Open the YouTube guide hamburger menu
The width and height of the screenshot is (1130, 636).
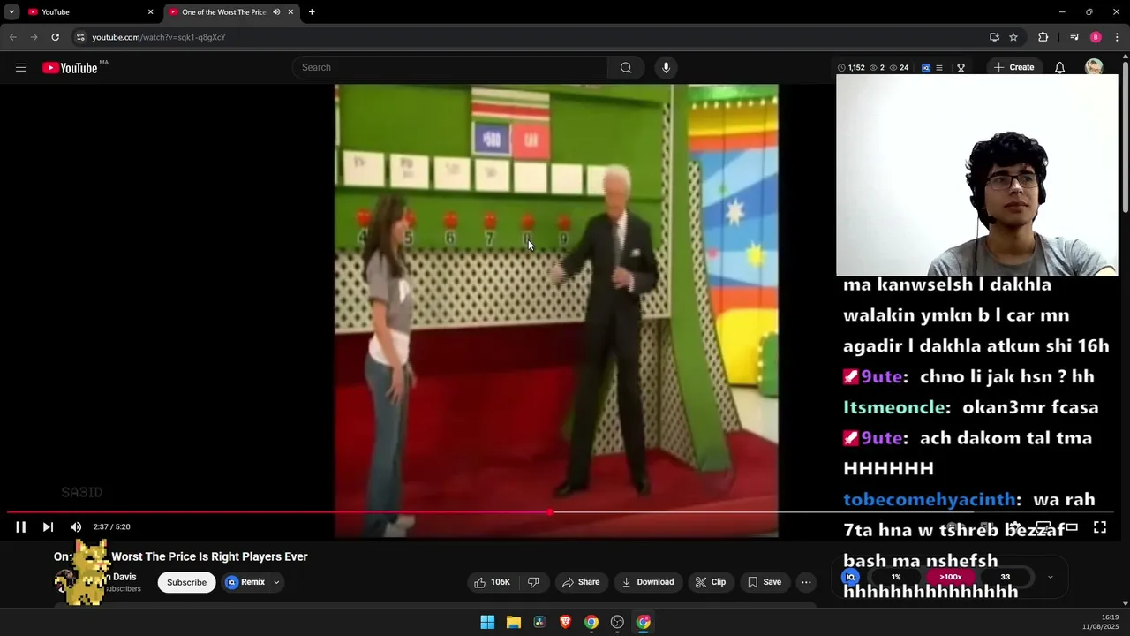tap(21, 67)
